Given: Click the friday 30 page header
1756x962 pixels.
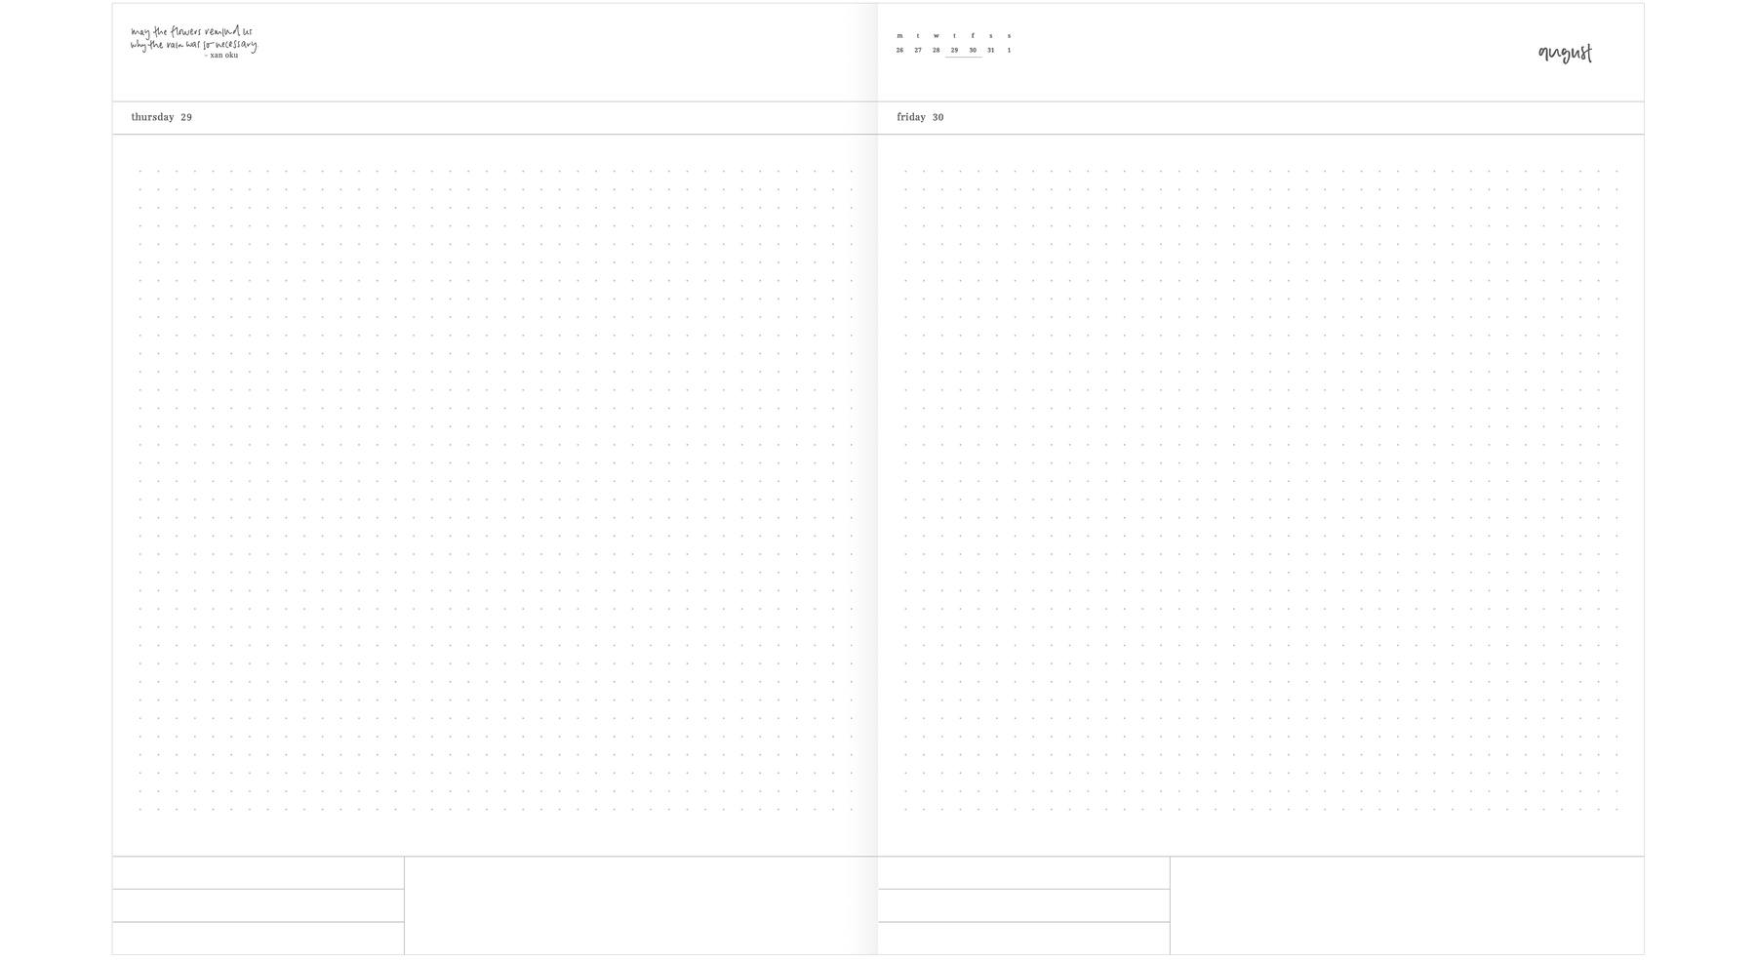Looking at the screenshot, I should coord(920,117).
